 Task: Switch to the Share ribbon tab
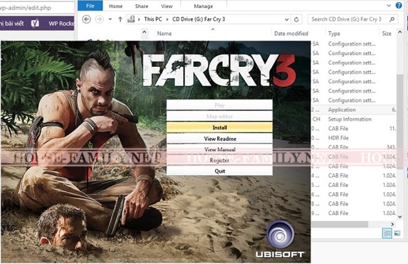142,6
